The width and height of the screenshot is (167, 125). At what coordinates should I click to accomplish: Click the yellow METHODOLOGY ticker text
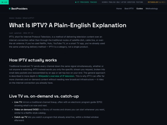[157, 2]
